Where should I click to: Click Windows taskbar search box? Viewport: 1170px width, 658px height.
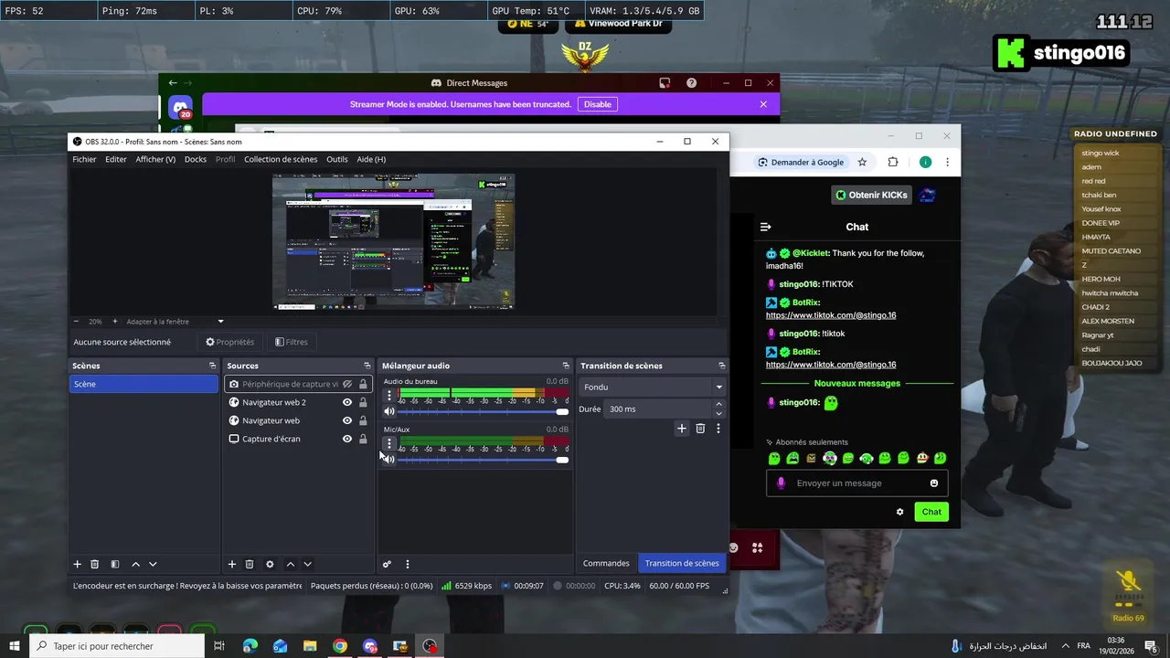[x=117, y=646]
